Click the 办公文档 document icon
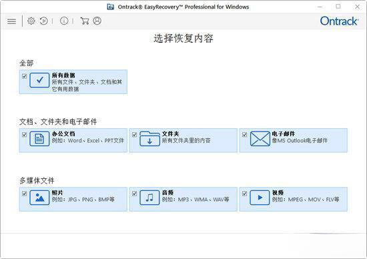The image size is (367, 259). click(x=39, y=139)
